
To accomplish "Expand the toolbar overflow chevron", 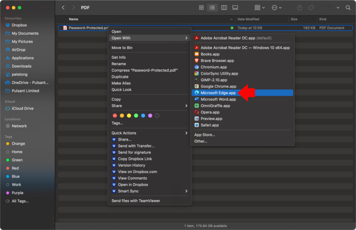I will pos(338,8).
